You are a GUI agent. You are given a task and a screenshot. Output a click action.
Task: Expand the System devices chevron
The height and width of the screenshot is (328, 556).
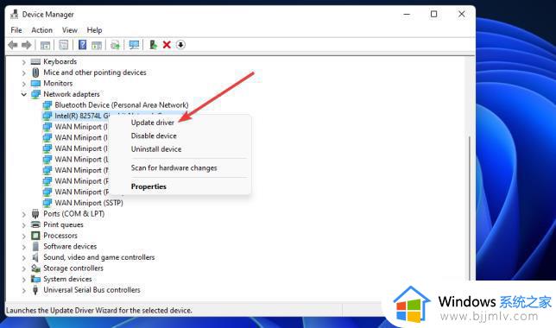click(x=24, y=280)
